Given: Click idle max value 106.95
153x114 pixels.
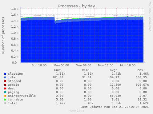Looking at the screenshot, I should click(x=141, y=77).
